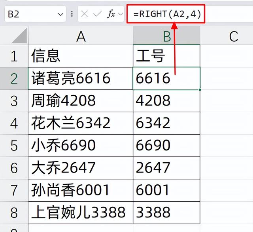
Task: Click cell B2 with value 6616
Action: (x=166, y=78)
